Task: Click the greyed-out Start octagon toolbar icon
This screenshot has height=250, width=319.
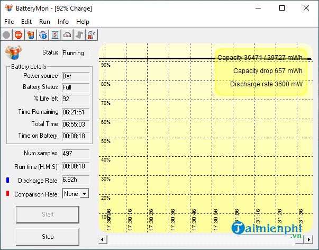Action: click(6, 35)
